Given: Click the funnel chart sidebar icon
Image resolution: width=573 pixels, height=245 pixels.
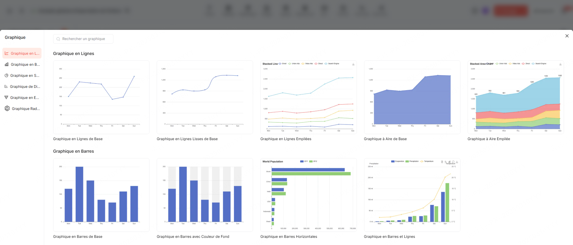Looking at the screenshot, I should coord(6,97).
